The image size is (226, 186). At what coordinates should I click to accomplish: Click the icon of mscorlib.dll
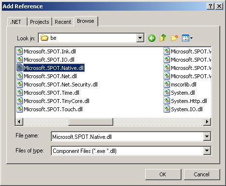tap(167, 85)
